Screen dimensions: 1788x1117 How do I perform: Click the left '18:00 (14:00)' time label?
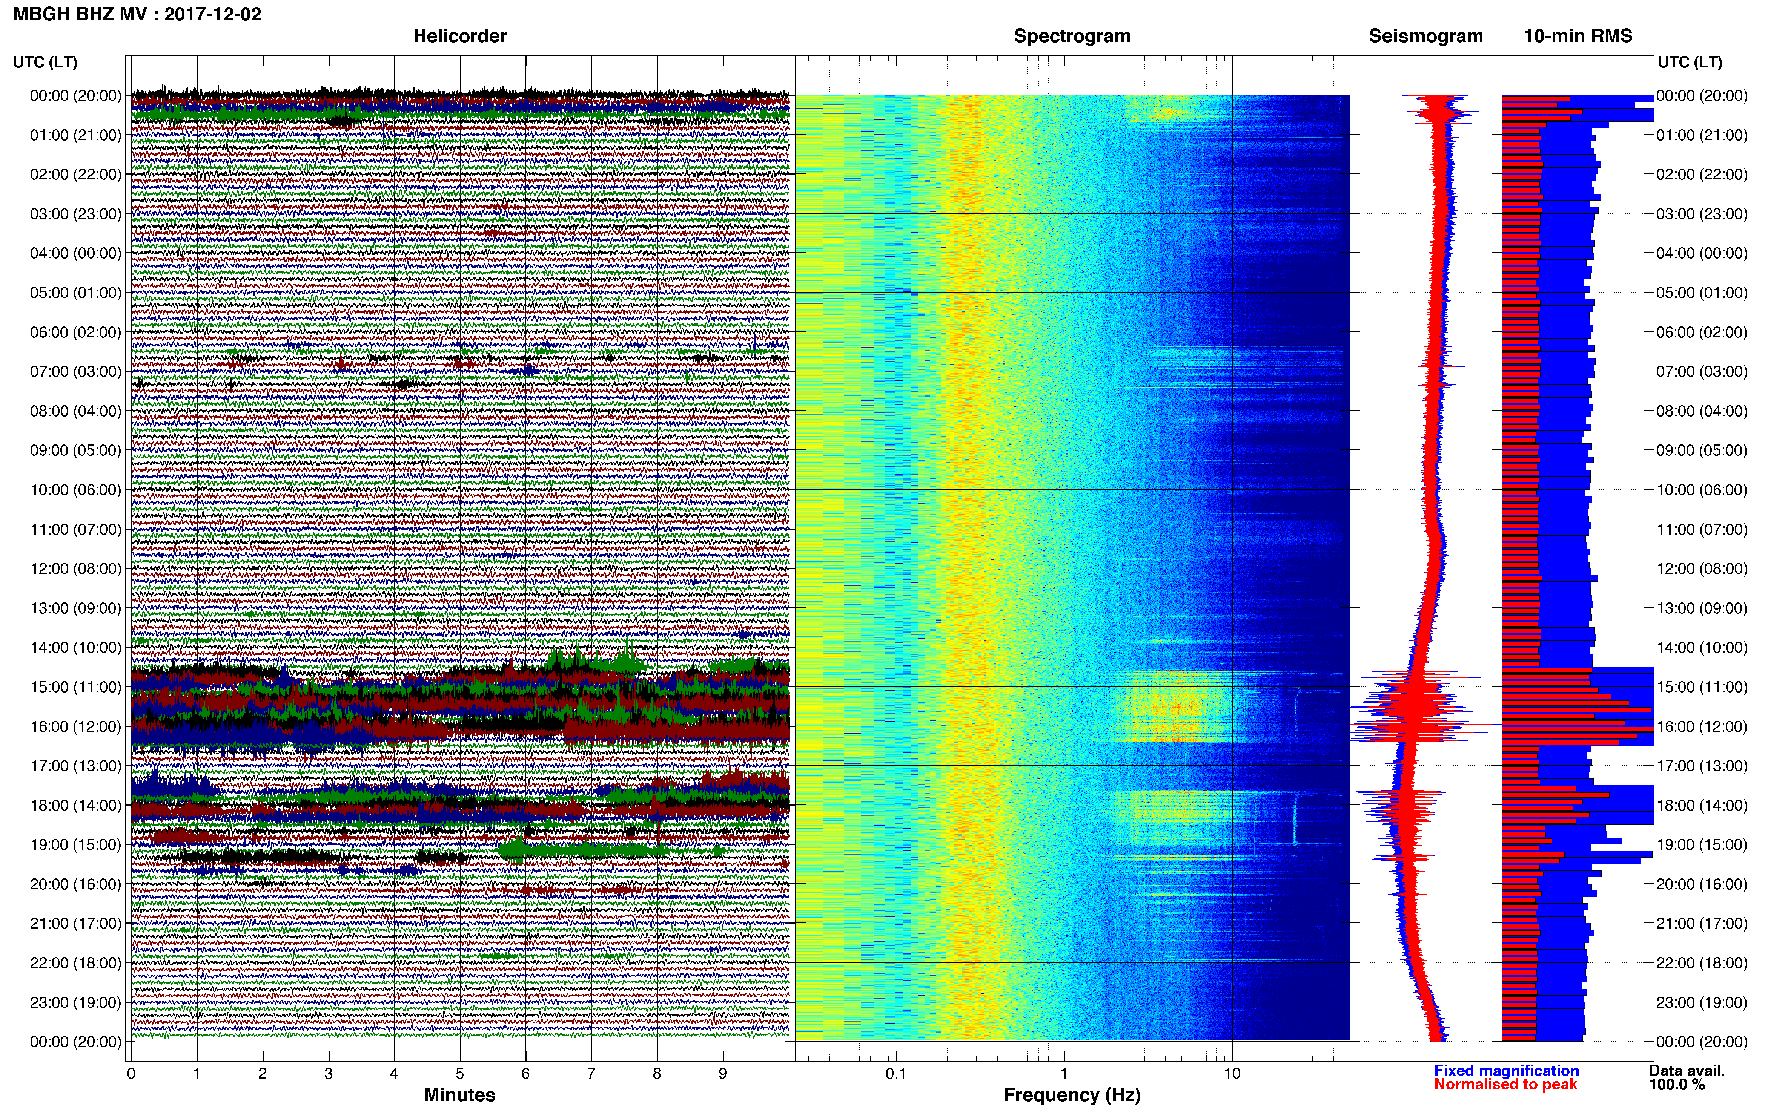click(75, 805)
